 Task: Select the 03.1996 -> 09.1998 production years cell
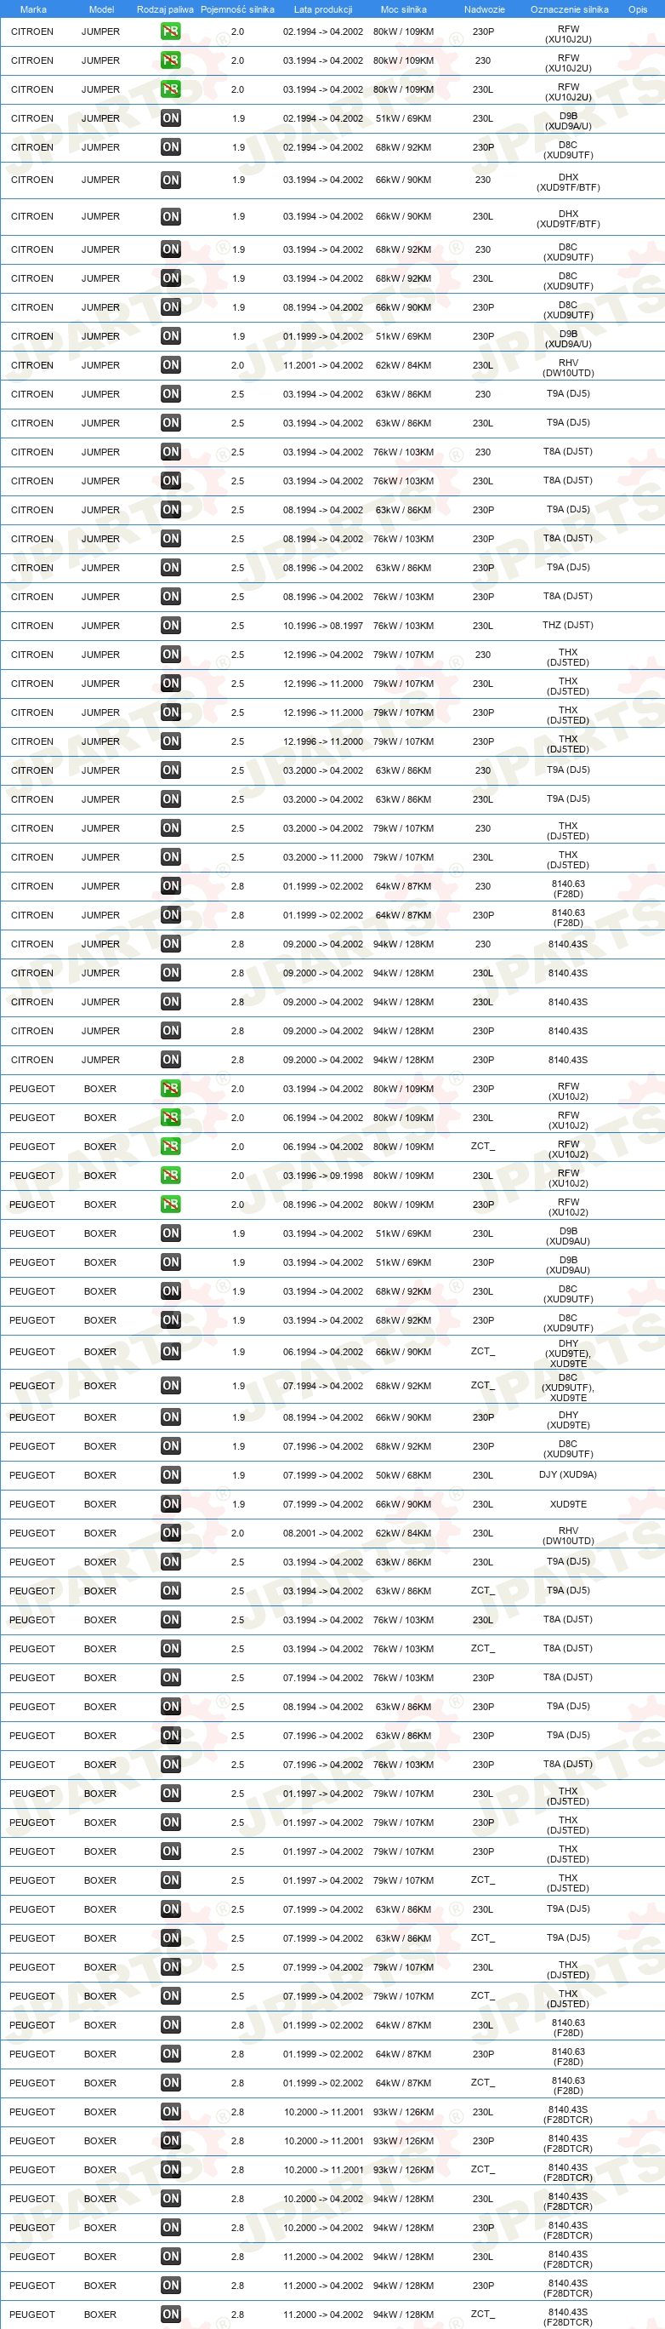point(322,1176)
